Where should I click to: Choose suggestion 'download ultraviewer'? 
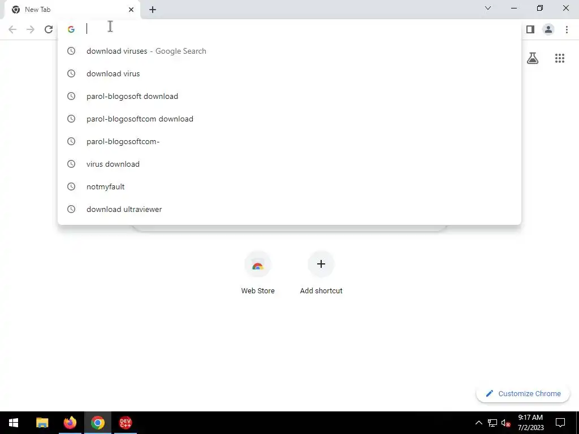pos(289,209)
